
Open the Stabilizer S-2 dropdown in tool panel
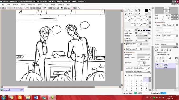point(141,63)
